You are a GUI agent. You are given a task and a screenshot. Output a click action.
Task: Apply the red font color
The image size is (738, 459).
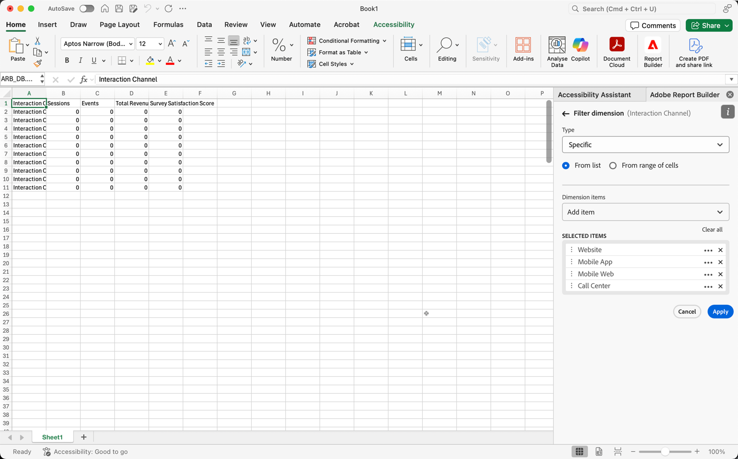(170, 61)
